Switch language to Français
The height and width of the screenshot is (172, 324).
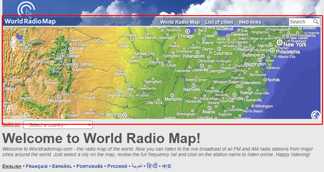(37, 166)
